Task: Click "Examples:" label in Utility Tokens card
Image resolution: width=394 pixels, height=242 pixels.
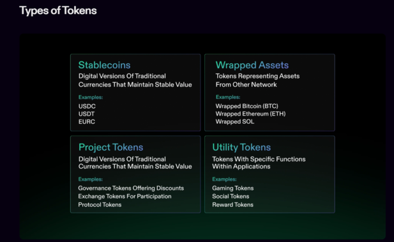Action: click(x=224, y=179)
